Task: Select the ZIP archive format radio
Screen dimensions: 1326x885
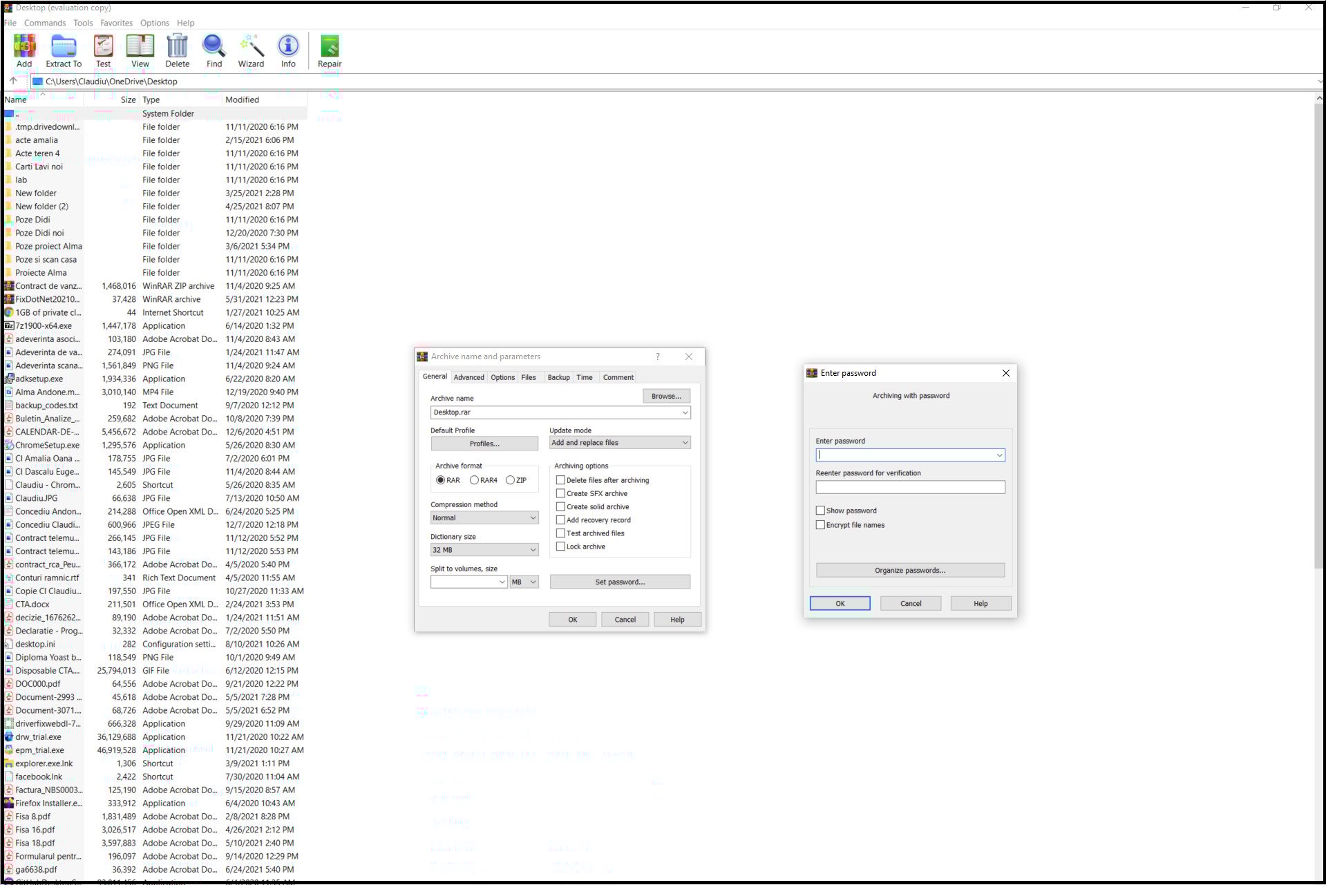Action: coord(510,480)
